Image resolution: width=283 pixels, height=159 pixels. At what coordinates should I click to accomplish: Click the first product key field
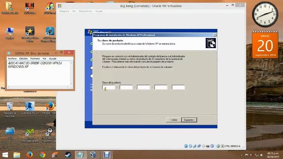click(x=109, y=87)
